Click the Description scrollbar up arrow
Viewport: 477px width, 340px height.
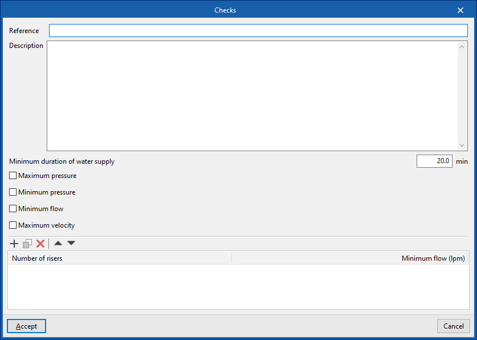coord(462,47)
